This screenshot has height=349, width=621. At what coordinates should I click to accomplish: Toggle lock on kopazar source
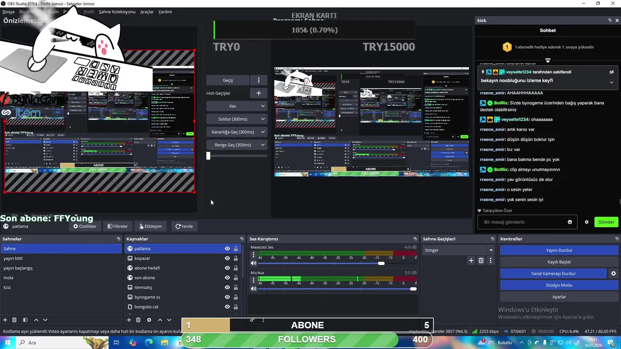pos(236,258)
